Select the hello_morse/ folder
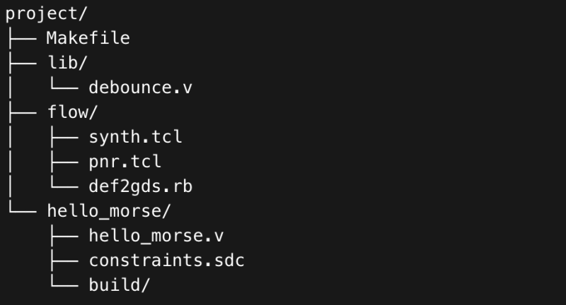 point(109,211)
